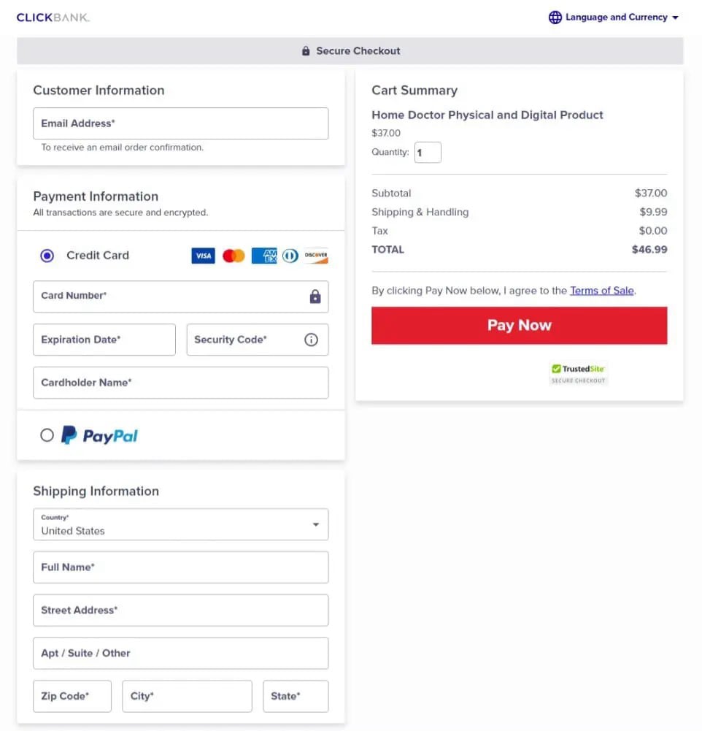Click the Visa card icon
The image size is (702, 731).
pos(203,256)
